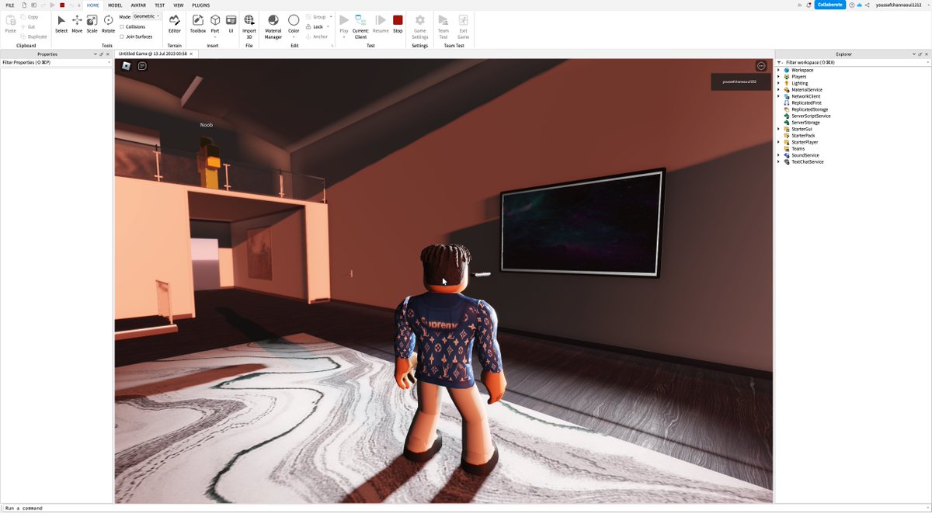Pop out the Properties panel
932x524 pixels.
click(101, 54)
